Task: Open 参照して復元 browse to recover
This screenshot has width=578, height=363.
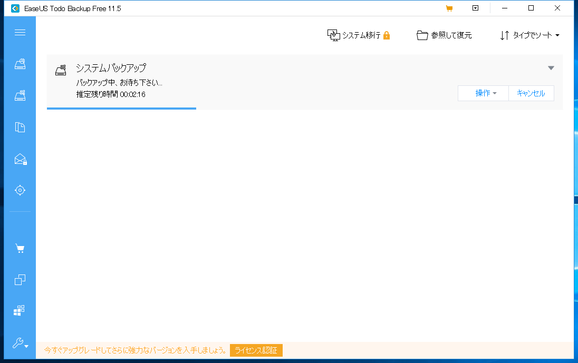Action: (x=444, y=35)
